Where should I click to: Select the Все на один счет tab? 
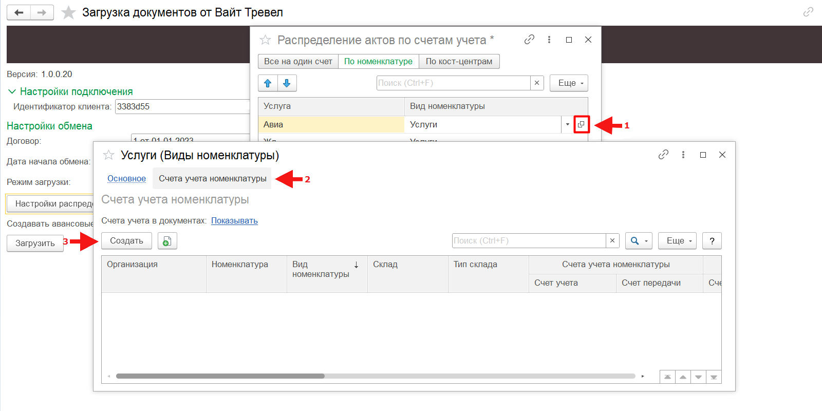coord(298,62)
